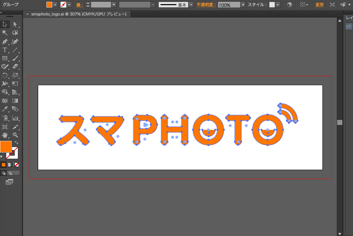The image size is (353, 236).
Task: Click the control bar stroke swatch
Action: (63, 5)
